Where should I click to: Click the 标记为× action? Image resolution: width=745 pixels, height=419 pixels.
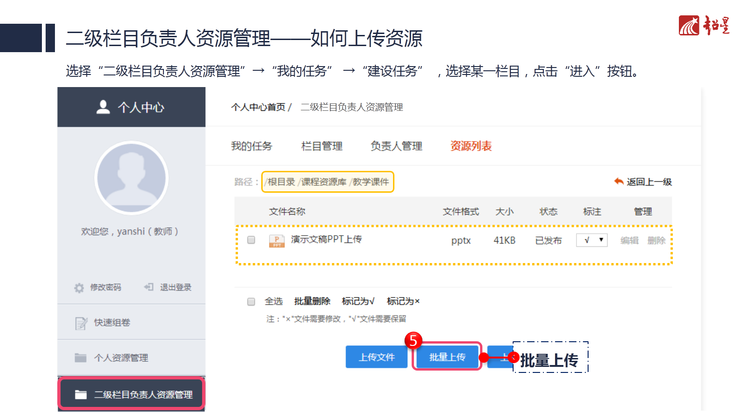(403, 301)
